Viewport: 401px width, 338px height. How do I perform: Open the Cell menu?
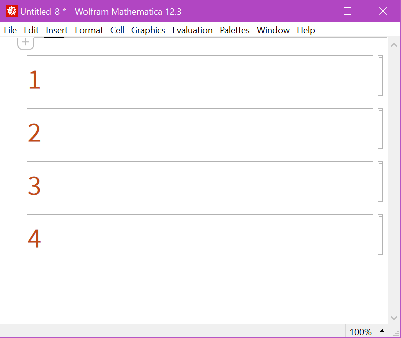coord(117,30)
